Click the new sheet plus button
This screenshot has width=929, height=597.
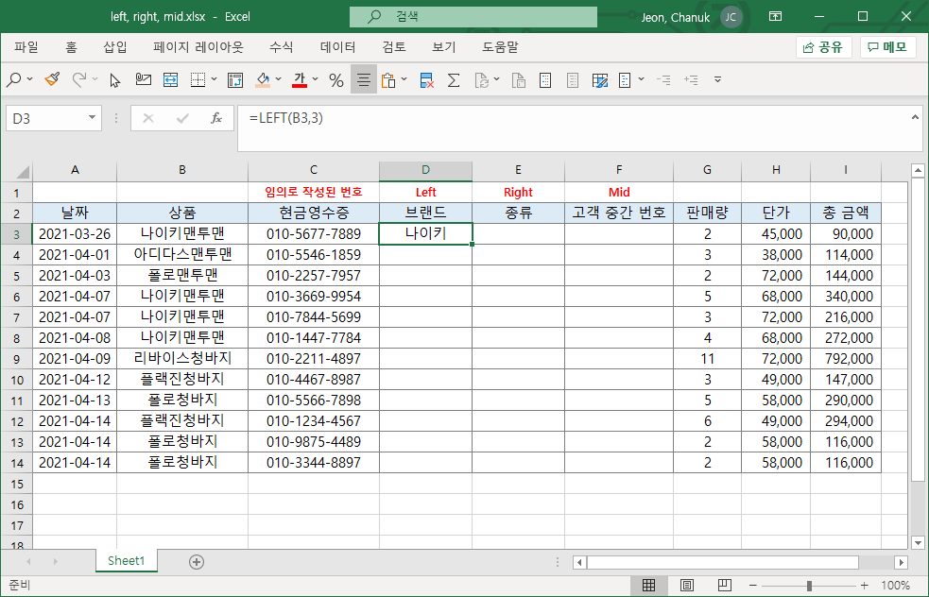click(197, 561)
